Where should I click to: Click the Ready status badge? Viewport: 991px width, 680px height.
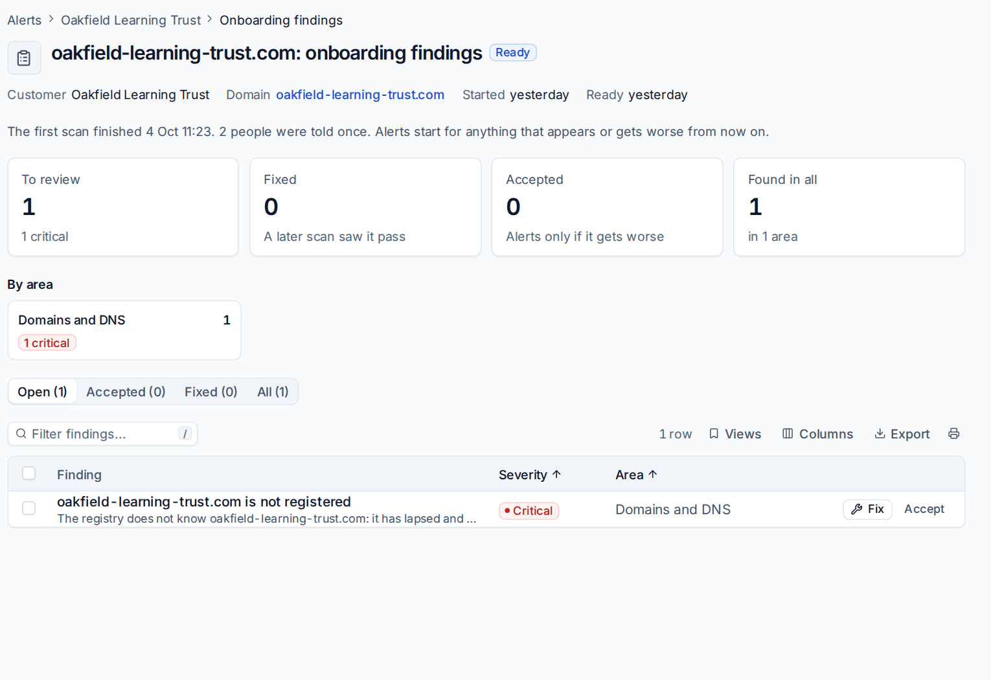pos(513,52)
